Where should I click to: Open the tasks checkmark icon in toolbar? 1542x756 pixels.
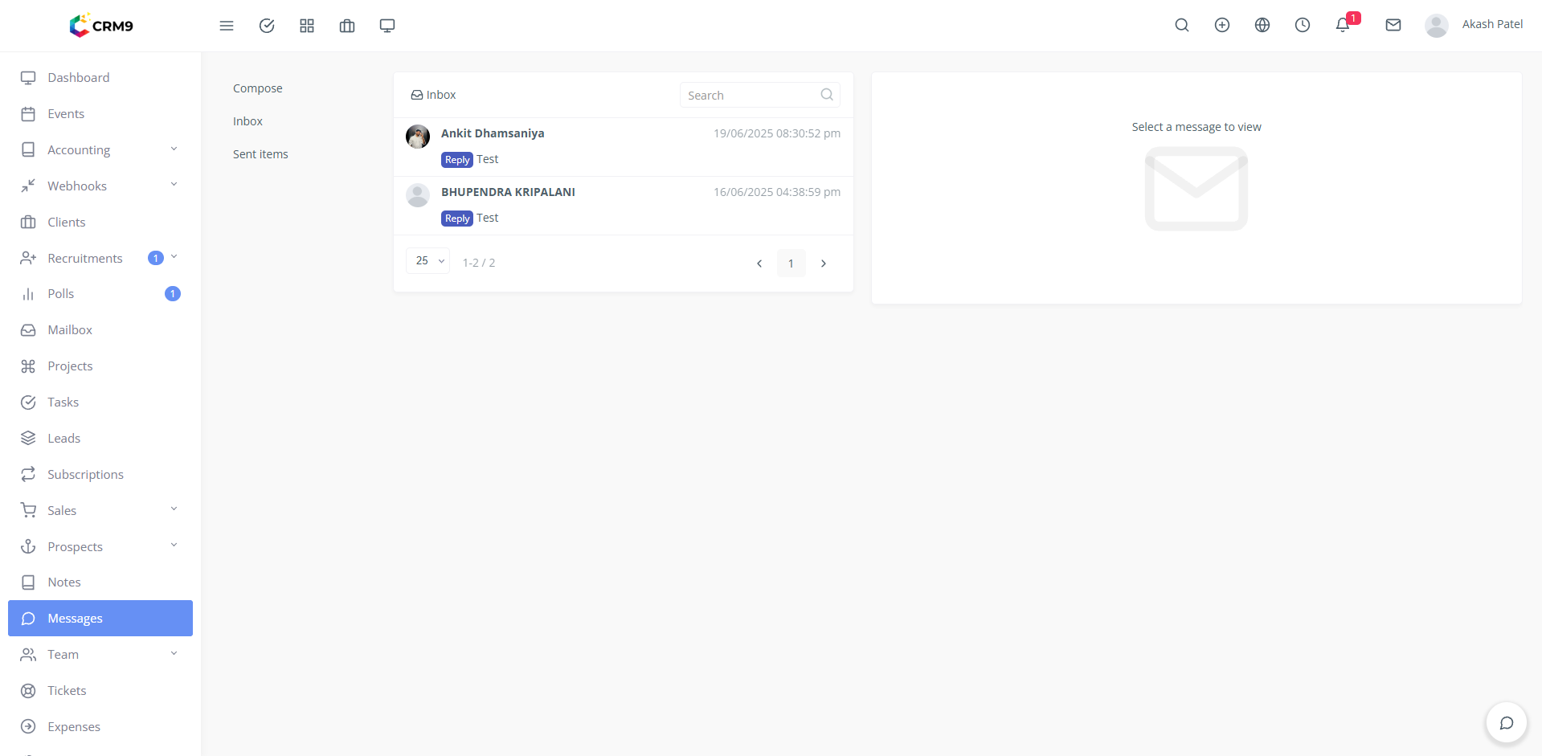[x=267, y=26]
